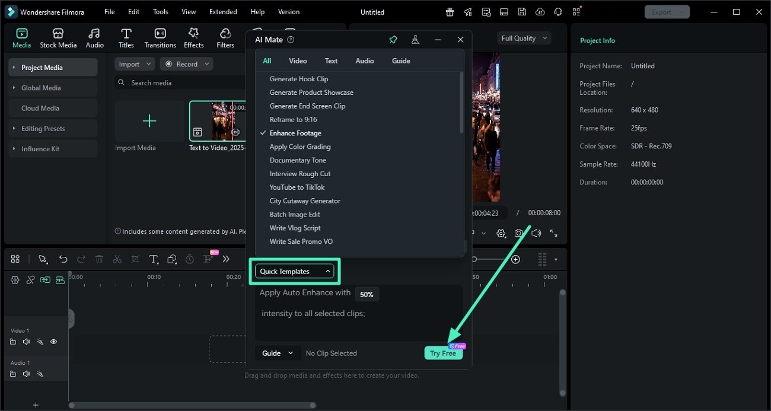771x411 pixels.
Task: Toggle the auto ripple green icon
Action: 60,280
